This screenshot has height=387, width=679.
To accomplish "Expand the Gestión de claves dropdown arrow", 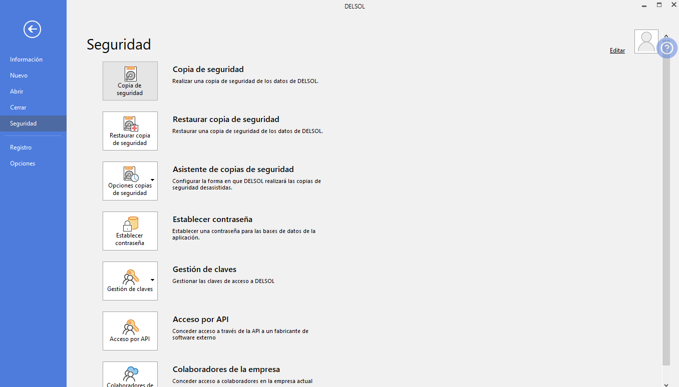I will tap(152, 280).
